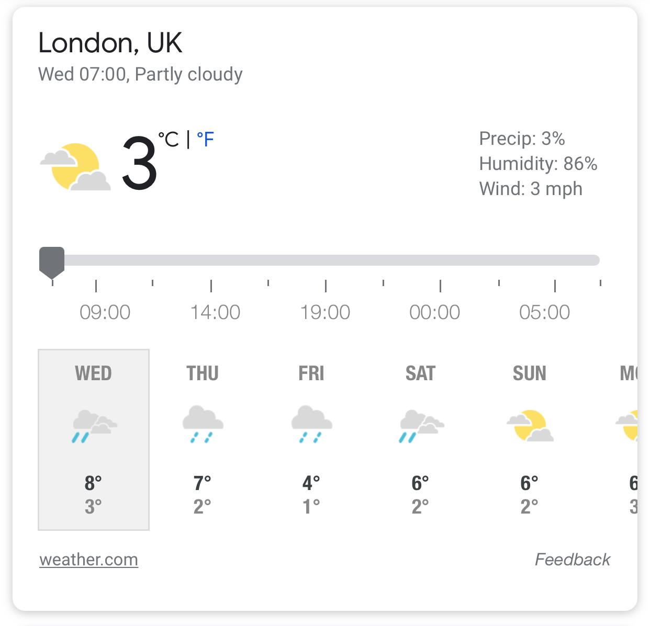The width and height of the screenshot is (650, 626).
Task: Jump timeline to 14:00 marker
Action: pyautogui.click(x=211, y=260)
